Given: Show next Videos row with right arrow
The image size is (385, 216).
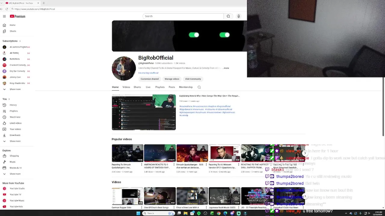Looking at the screenshot, I should [305, 196].
